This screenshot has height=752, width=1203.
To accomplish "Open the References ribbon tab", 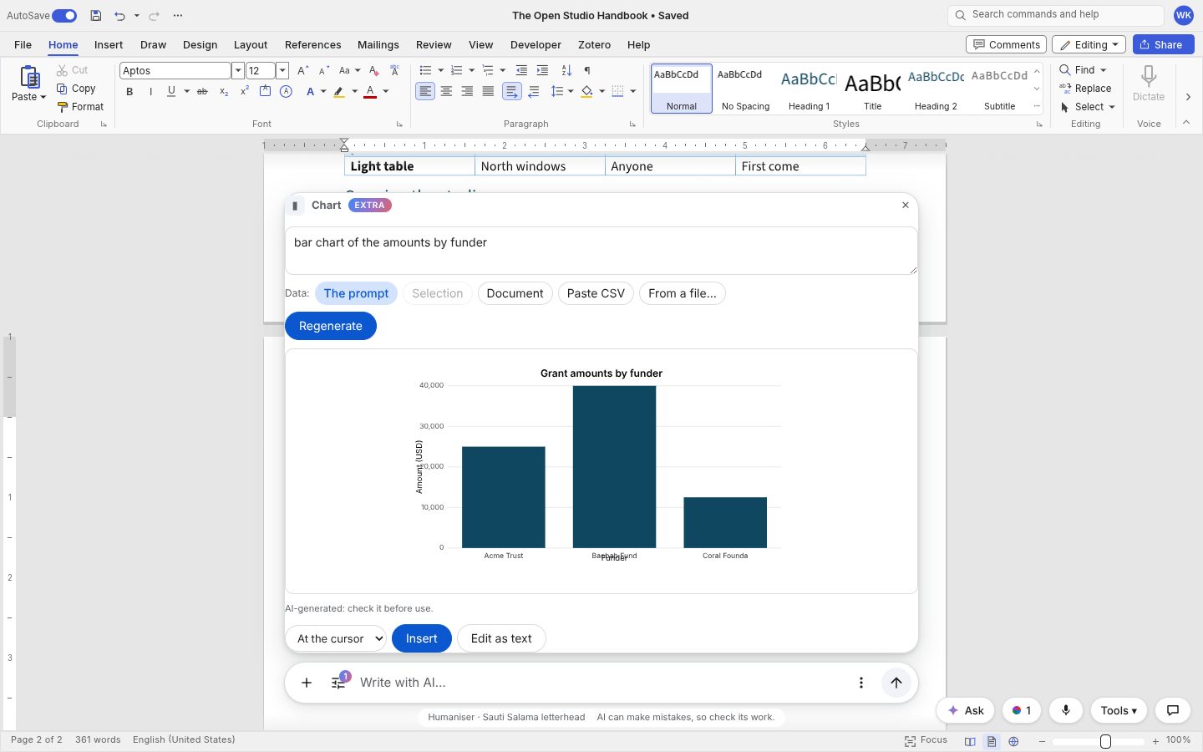I will [x=312, y=45].
